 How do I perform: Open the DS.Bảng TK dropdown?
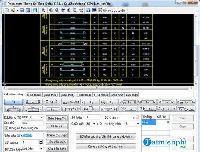[42, 117]
